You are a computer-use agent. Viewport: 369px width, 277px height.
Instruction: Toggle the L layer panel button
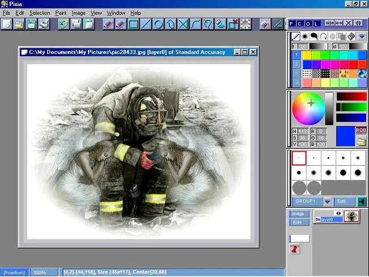316,23
